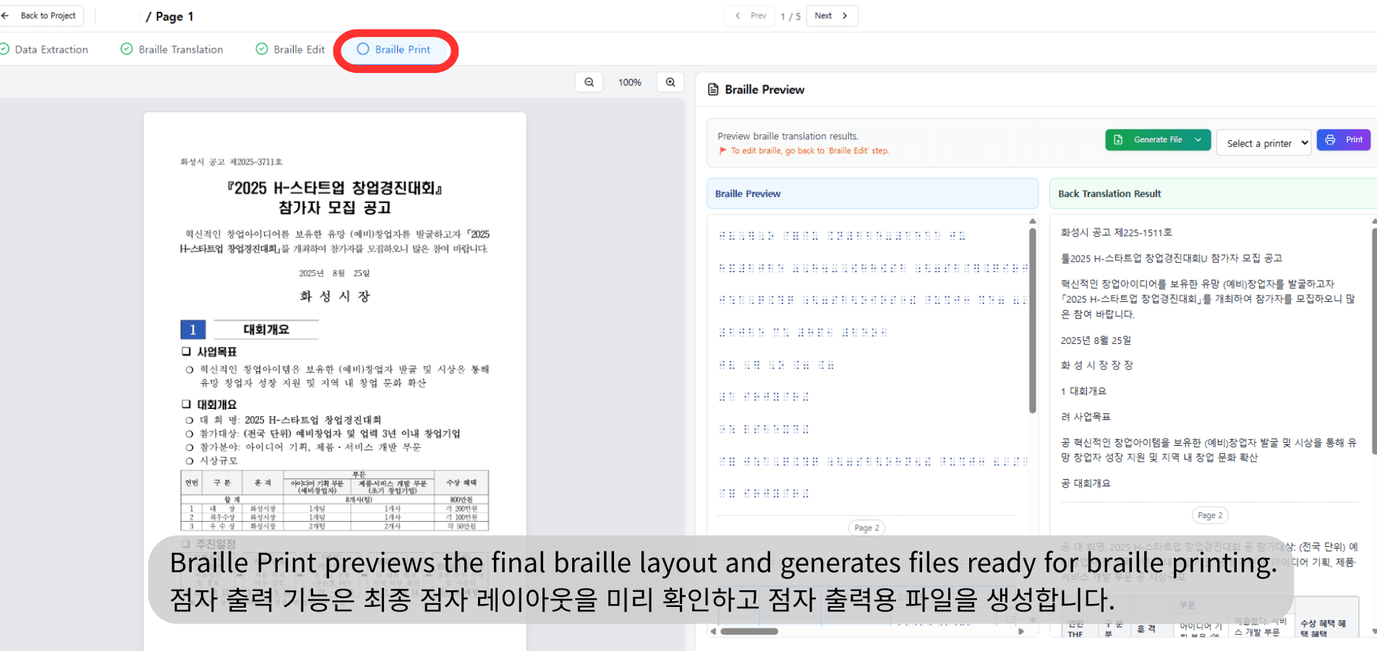Click the 100% zoom level indicator
The image size is (1377, 651).
(x=630, y=82)
